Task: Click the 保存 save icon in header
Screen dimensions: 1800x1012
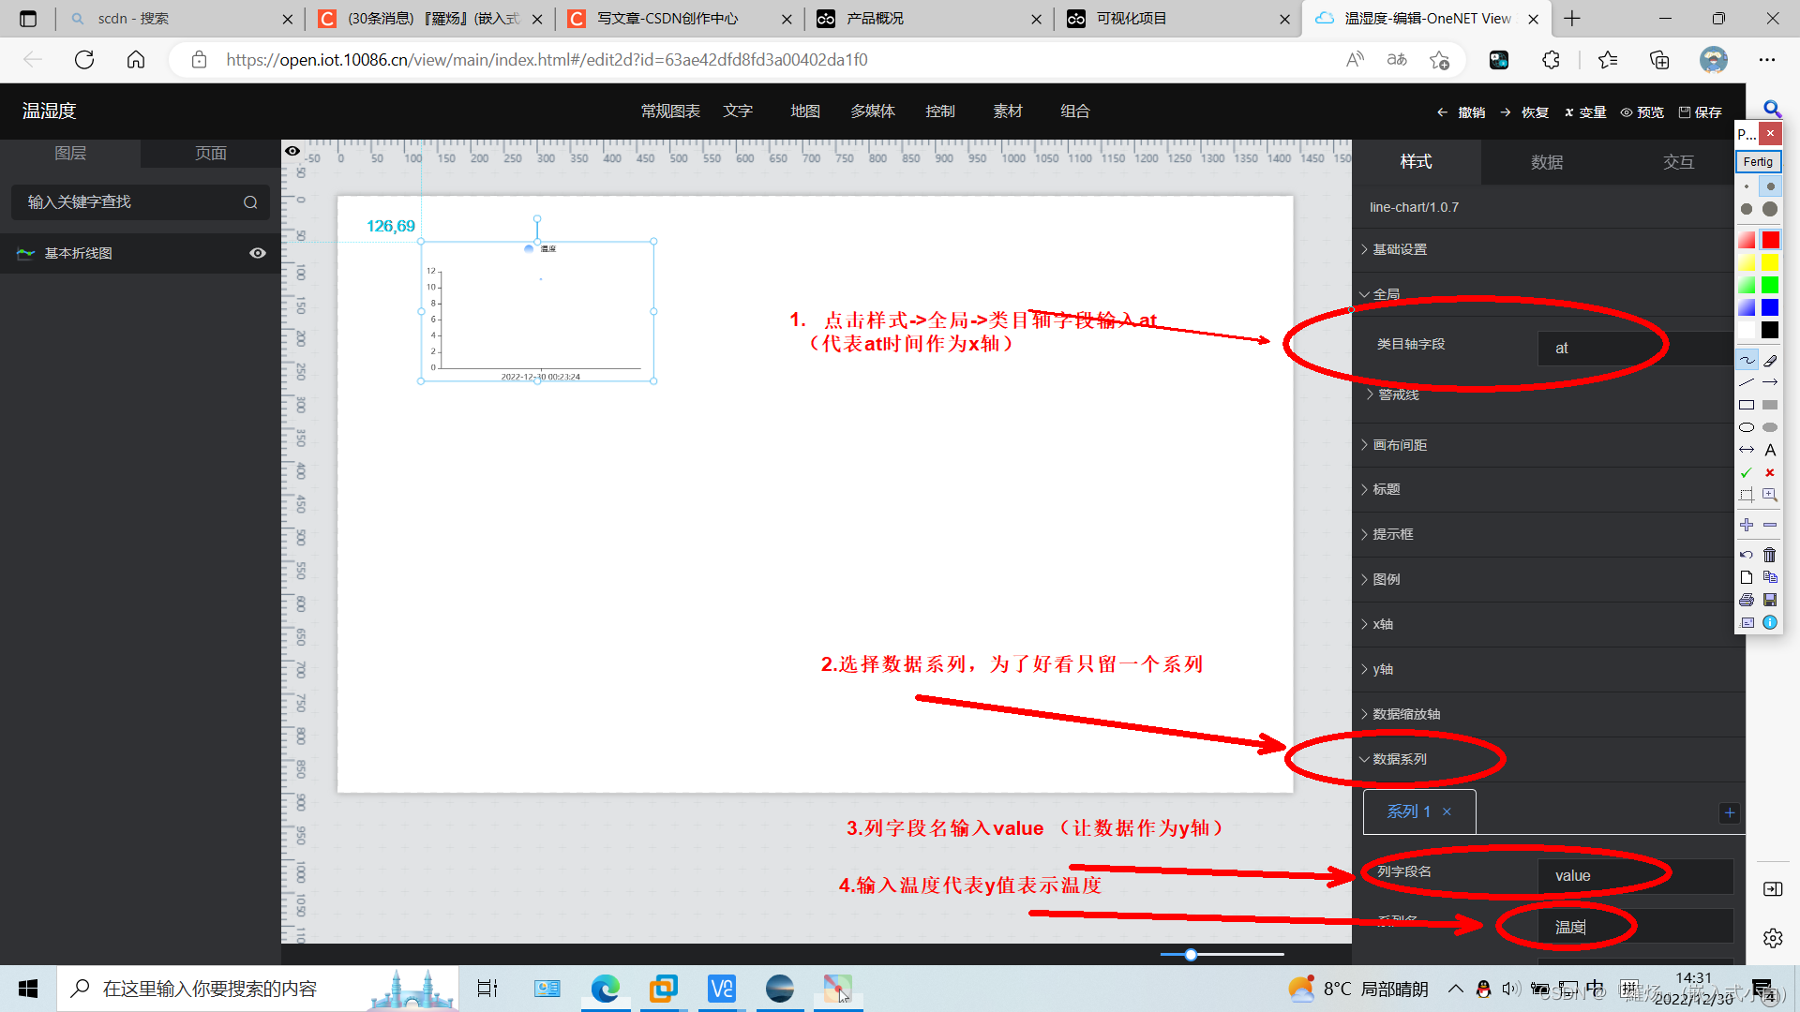Action: [1685, 112]
